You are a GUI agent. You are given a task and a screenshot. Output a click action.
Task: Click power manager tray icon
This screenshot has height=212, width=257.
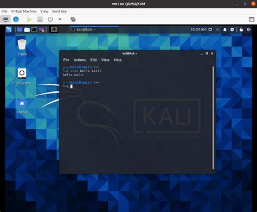tap(232, 29)
